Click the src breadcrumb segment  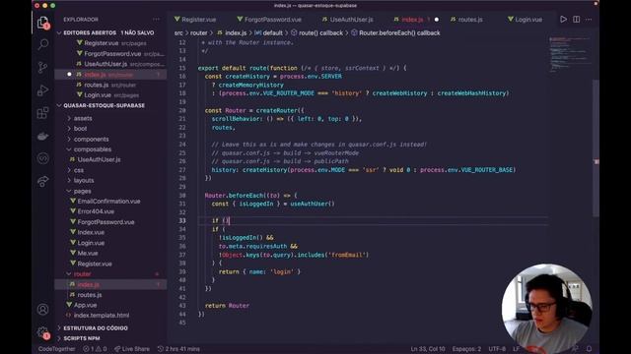(178, 32)
